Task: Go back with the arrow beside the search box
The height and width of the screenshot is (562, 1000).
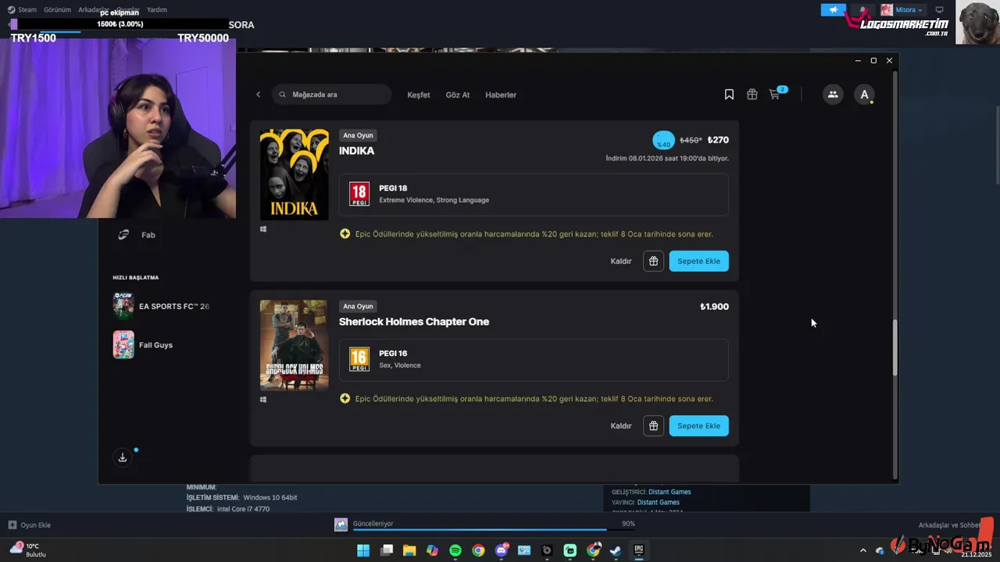Action: pos(259,94)
